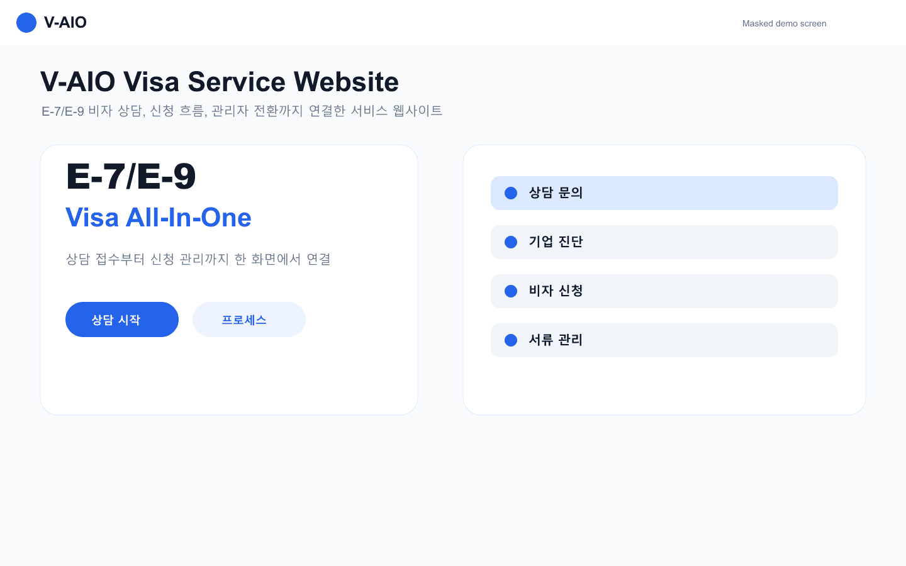Open the 프로세스 button

click(249, 319)
